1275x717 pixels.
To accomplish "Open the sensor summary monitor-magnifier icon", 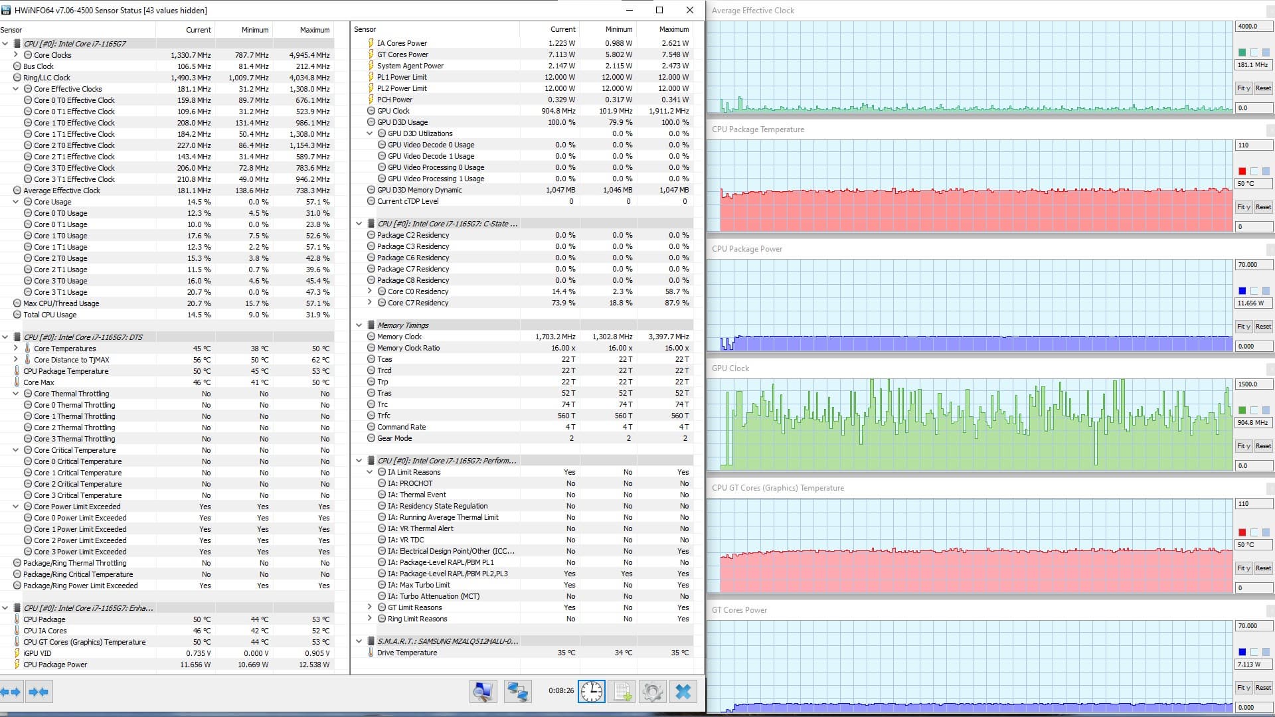I will (483, 692).
